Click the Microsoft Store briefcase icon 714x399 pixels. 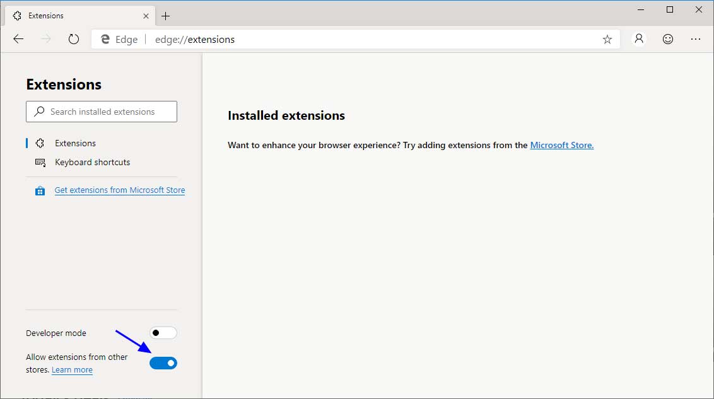coord(40,190)
